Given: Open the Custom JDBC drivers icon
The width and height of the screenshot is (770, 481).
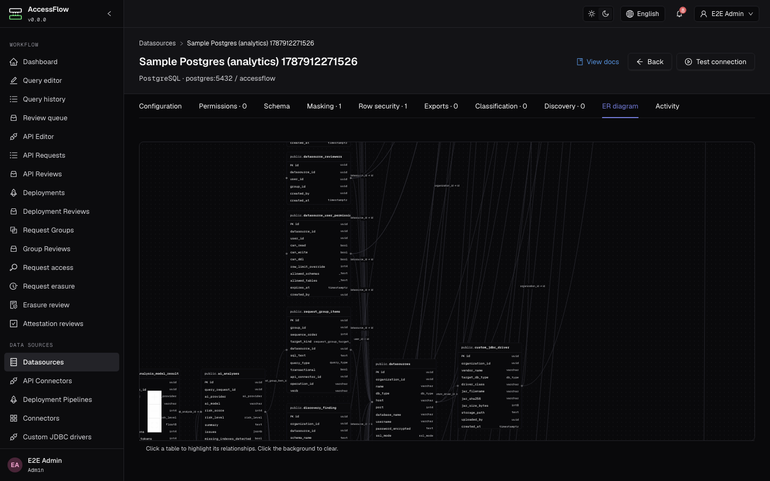Looking at the screenshot, I should 14,437.
